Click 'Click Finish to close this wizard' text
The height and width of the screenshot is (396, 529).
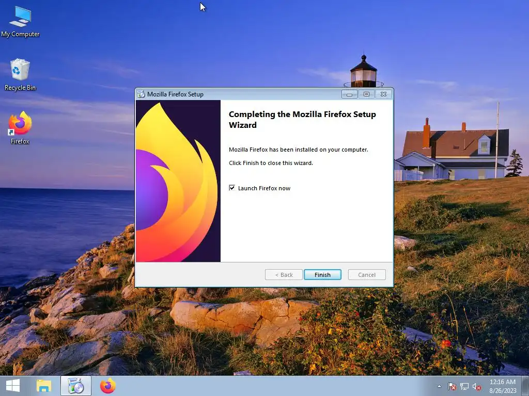click(271, 163)
